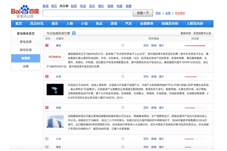Open the KONKA logo thumbnail
Screen dimensions: 227x151
tap(55, 57)
